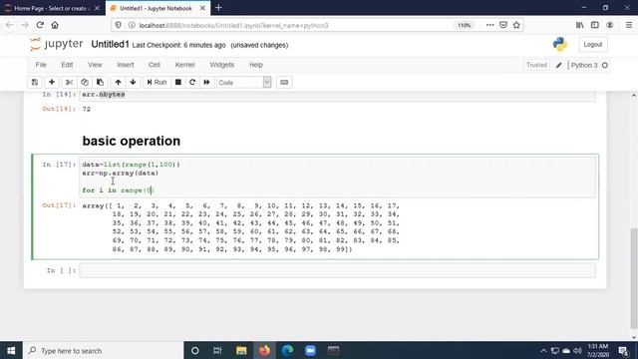This screenshot has height=359, width=638.
Task: Click the Python logo icon
Action: (560, 44)
